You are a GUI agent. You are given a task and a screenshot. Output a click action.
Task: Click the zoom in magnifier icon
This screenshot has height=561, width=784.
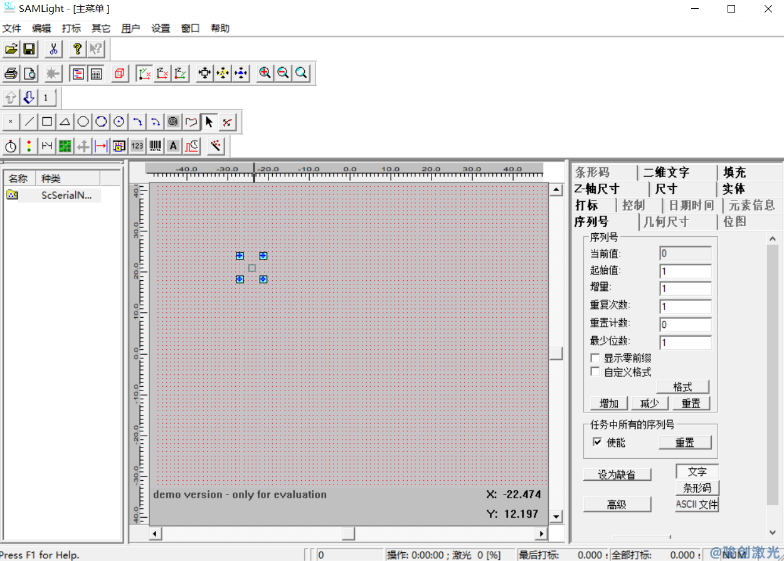[x=265, y=73]
